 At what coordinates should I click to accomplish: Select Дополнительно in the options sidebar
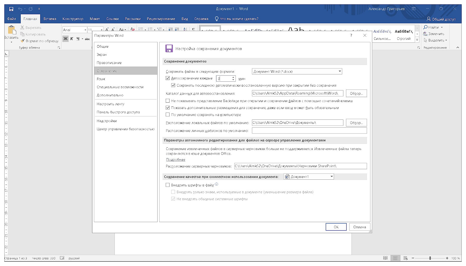click(110, 95)
